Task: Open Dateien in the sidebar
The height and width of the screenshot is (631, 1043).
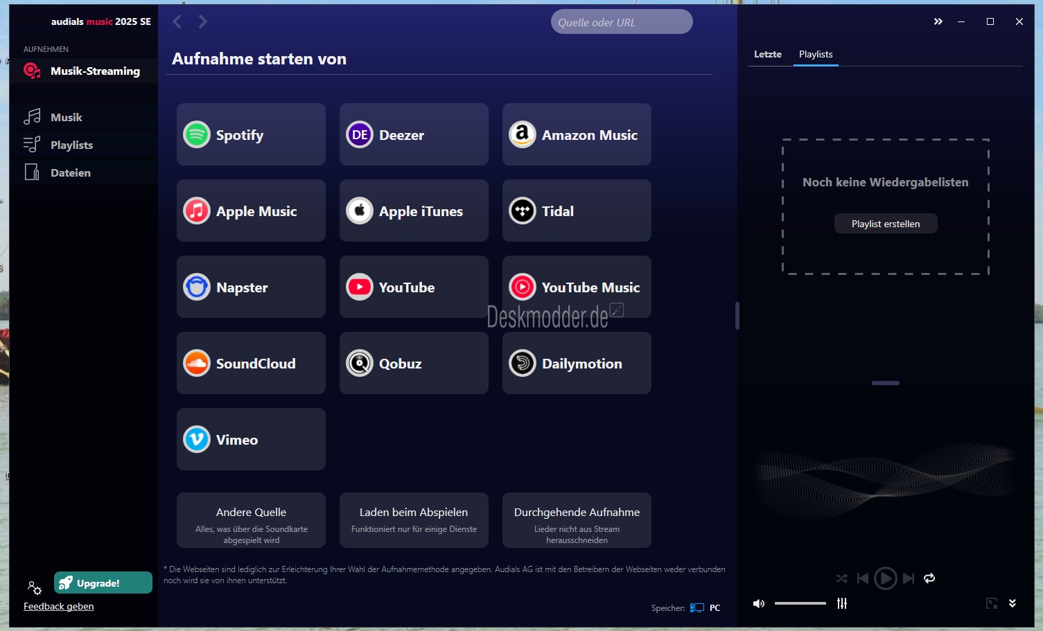Action: point(84,172)
